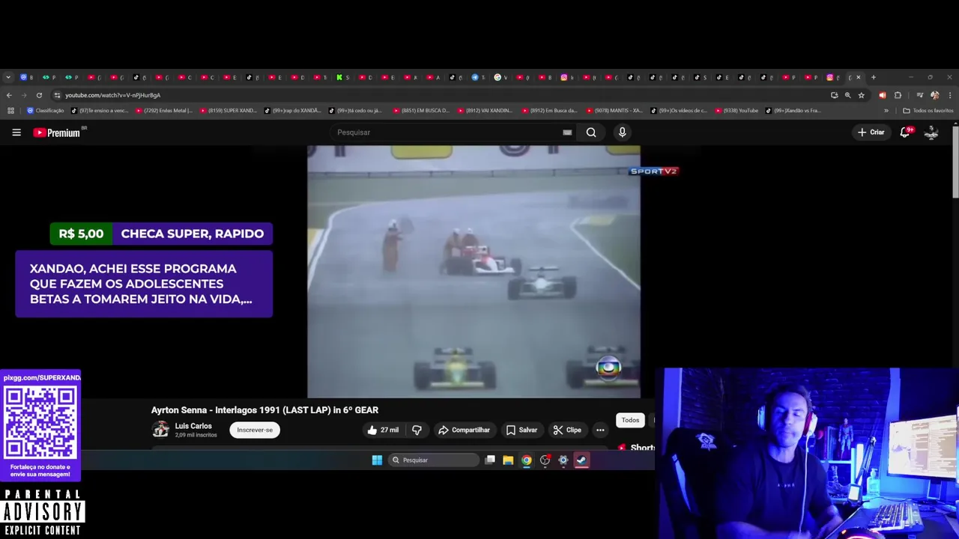The image size is (959, 539).
Task: Open media control icon in Chrome toolbar
Action: (919, 95)
